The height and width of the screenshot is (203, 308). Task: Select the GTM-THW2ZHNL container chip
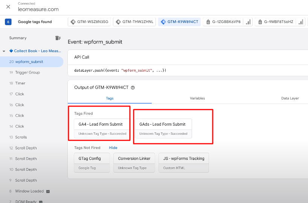point(134,22)
